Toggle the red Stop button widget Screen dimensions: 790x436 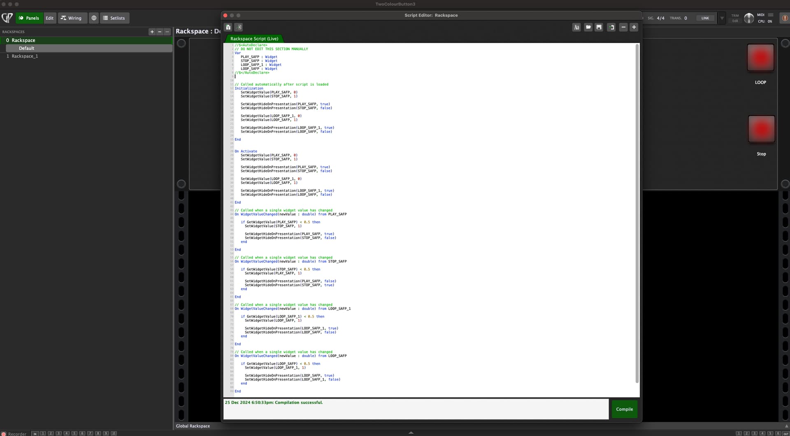(761, 129)
